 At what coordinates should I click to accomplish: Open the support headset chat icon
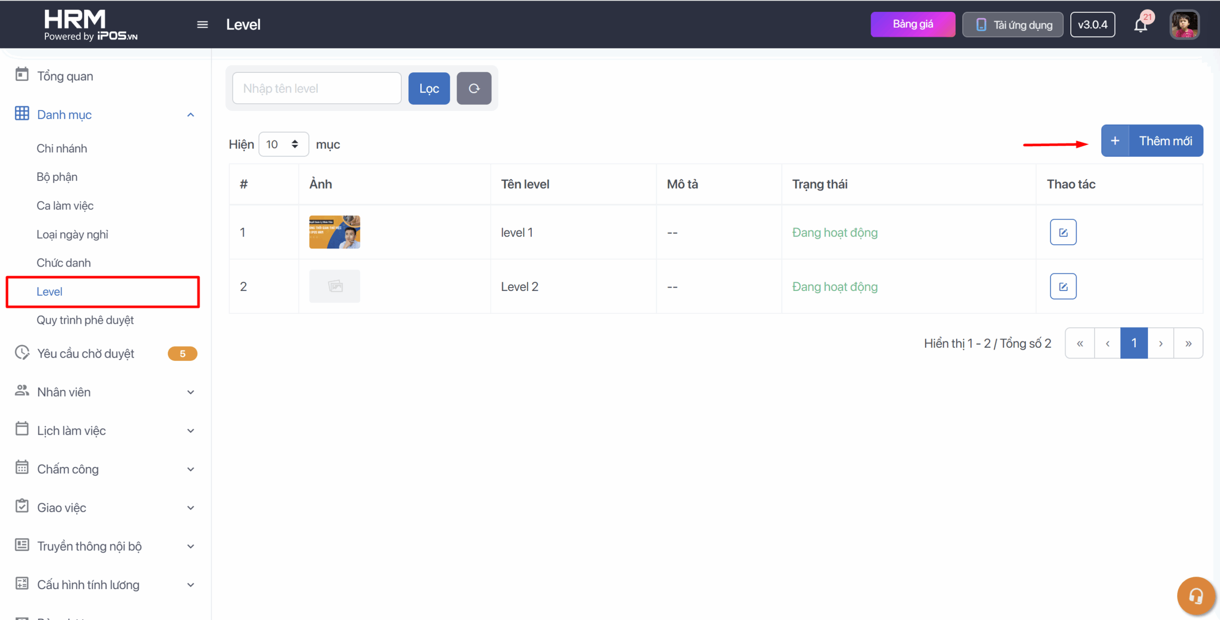tap(1195, 596)
